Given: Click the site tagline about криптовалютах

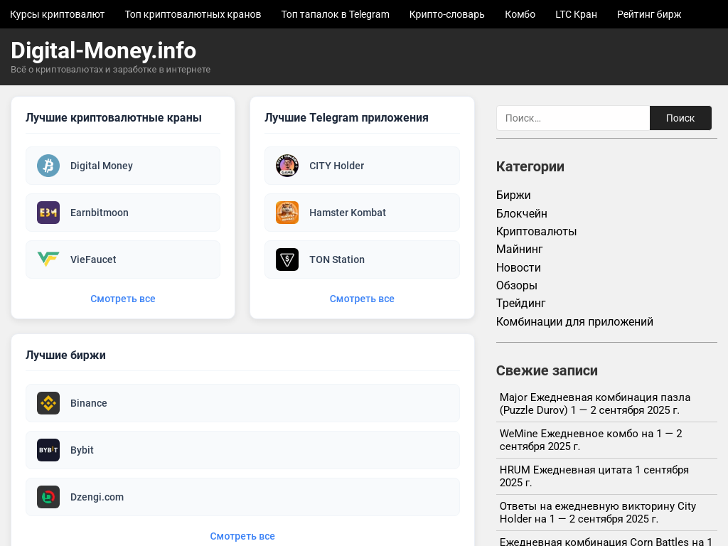Looking at the screenshot, I should 110,69.
